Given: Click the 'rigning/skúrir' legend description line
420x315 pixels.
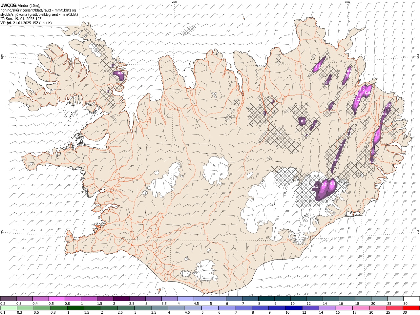Looking at the screenshot, I should (x=38, y=10).
